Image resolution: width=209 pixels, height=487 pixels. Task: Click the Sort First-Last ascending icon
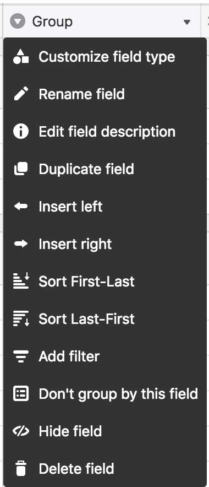[21, 281]
